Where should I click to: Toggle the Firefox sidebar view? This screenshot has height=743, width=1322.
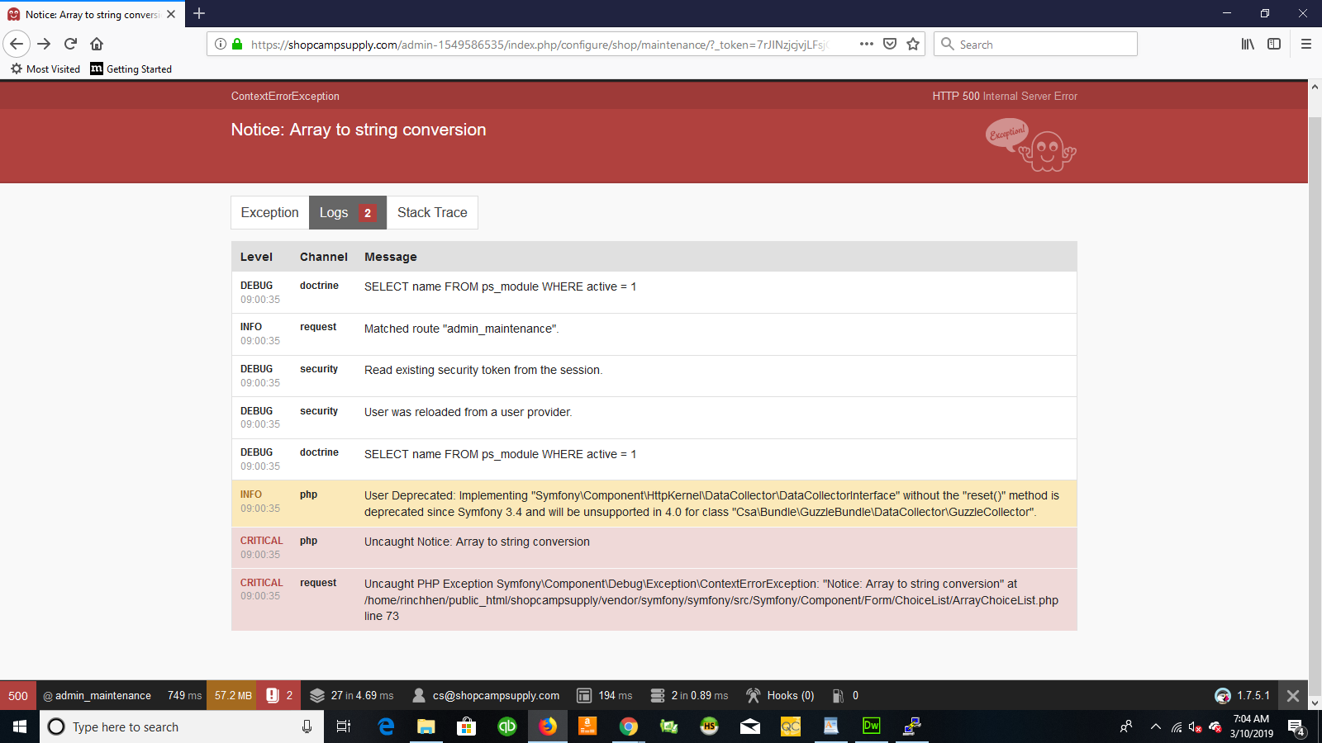tap(1274, 44)
